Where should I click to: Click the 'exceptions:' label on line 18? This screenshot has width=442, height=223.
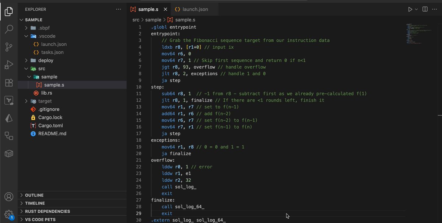(x=166, y=140)
